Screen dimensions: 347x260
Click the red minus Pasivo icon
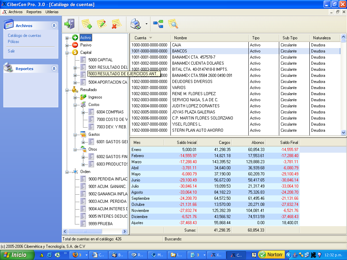click(75, 45)
